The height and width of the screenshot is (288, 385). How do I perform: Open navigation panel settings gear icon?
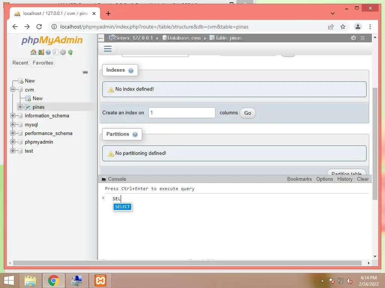(x=63, y=52)
